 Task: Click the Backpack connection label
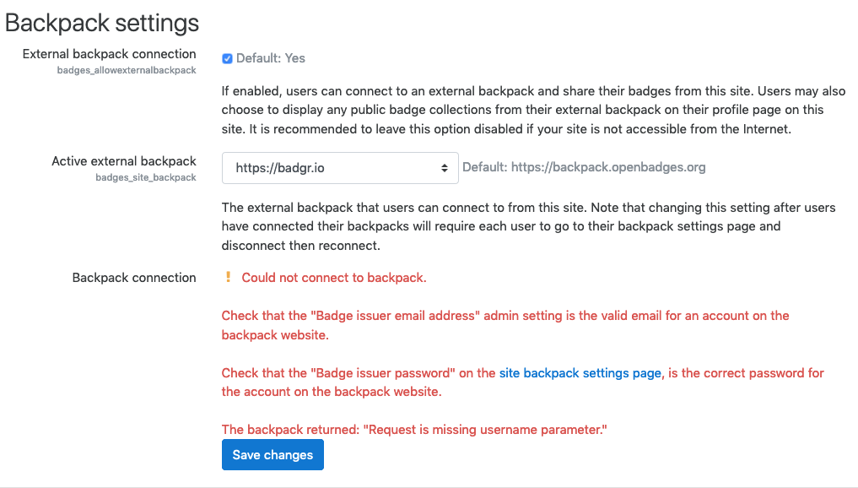[x=134, y=278]
